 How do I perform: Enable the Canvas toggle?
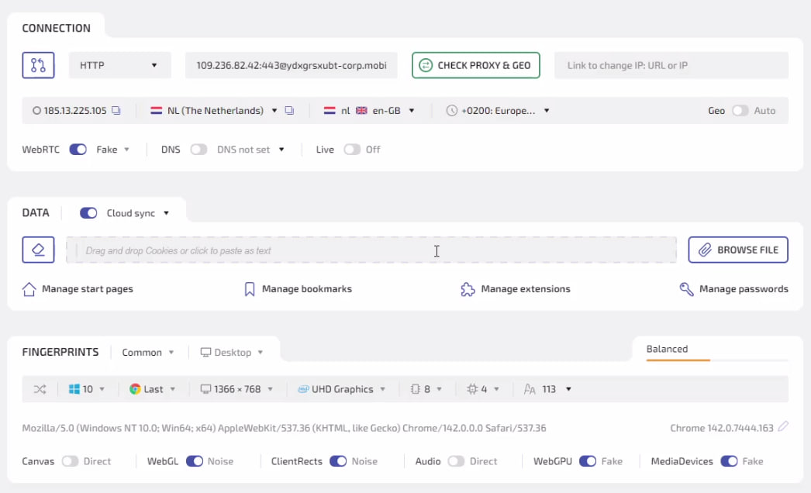coord(70,461)
